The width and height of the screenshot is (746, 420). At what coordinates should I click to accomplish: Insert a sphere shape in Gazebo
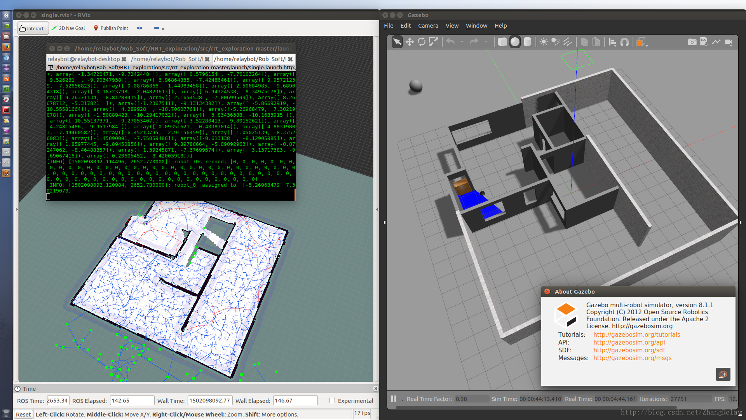(515, 42)
